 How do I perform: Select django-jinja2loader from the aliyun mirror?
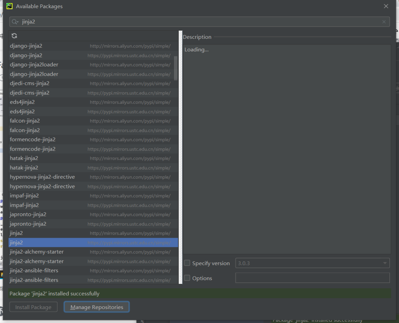tap(93, 65)
